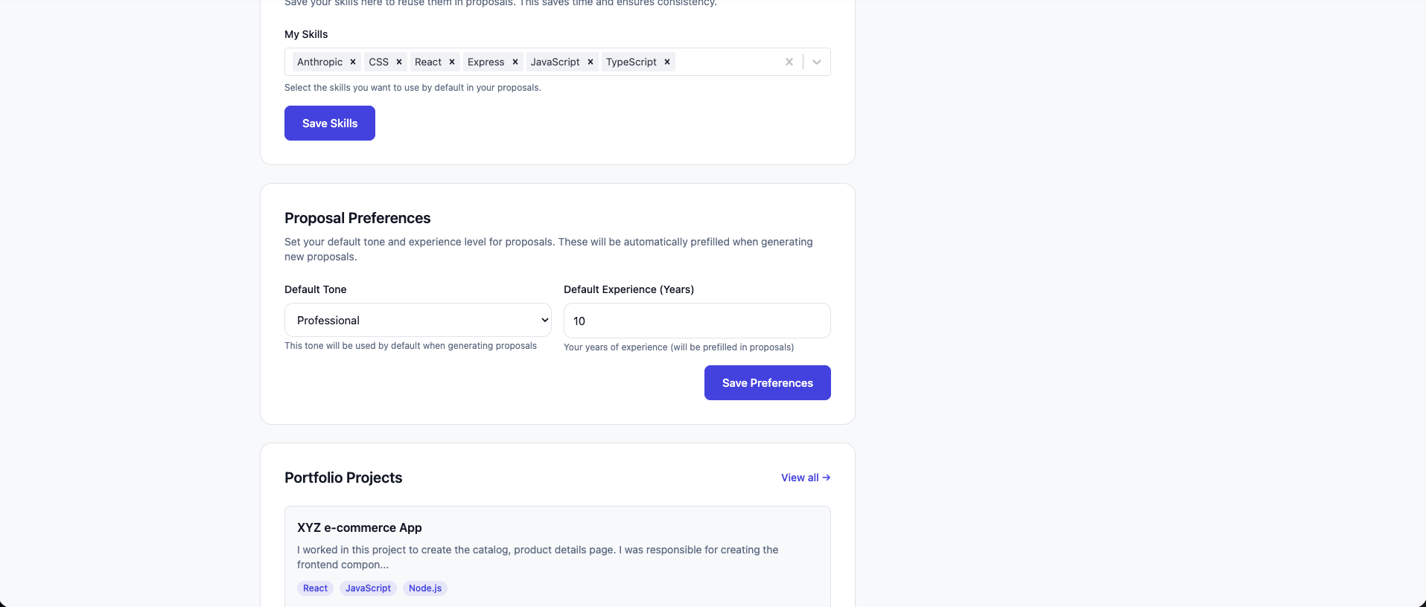Viewport: 1426px width, 607px height.
Task: Click the Save Skills button
Action: [330, 123]
